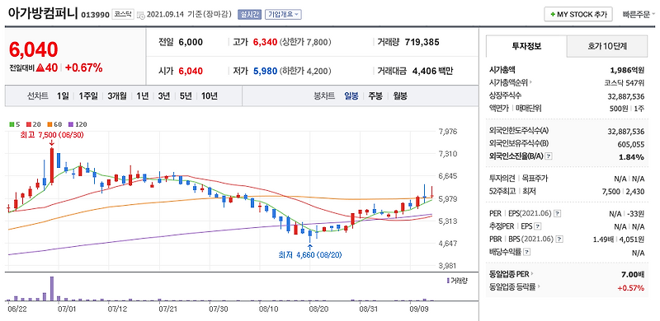The width and height of the screenshot is (660, 321).
Task: Select the 1년 line chart period
Action: tap(142, 96)
